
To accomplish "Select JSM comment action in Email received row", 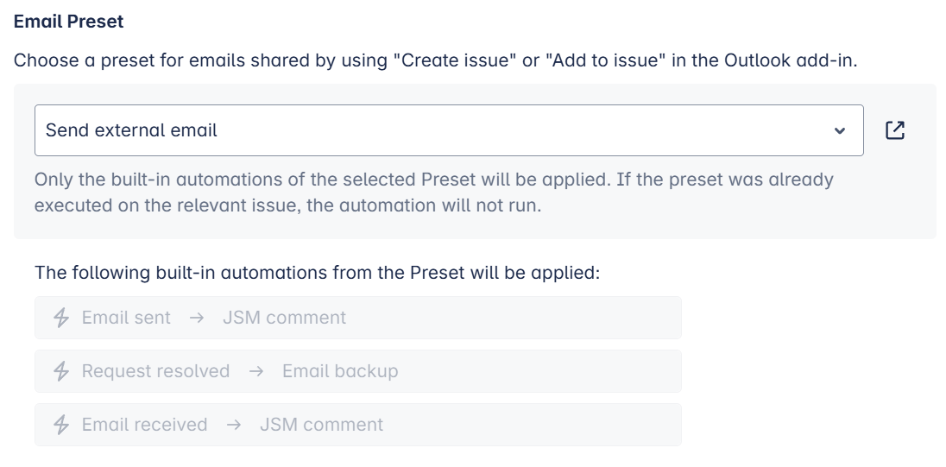I will [321, 425].
